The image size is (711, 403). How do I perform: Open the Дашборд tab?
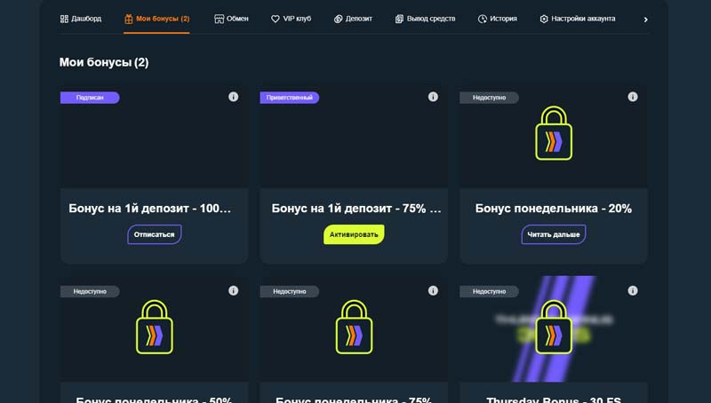(x=81, y=19)
